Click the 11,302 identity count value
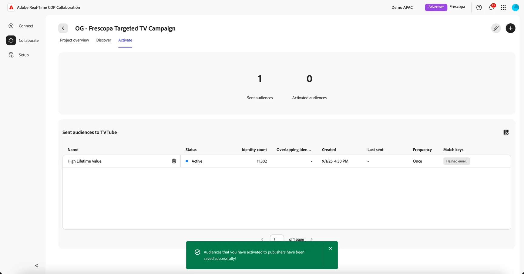 [x=262, y=161]
